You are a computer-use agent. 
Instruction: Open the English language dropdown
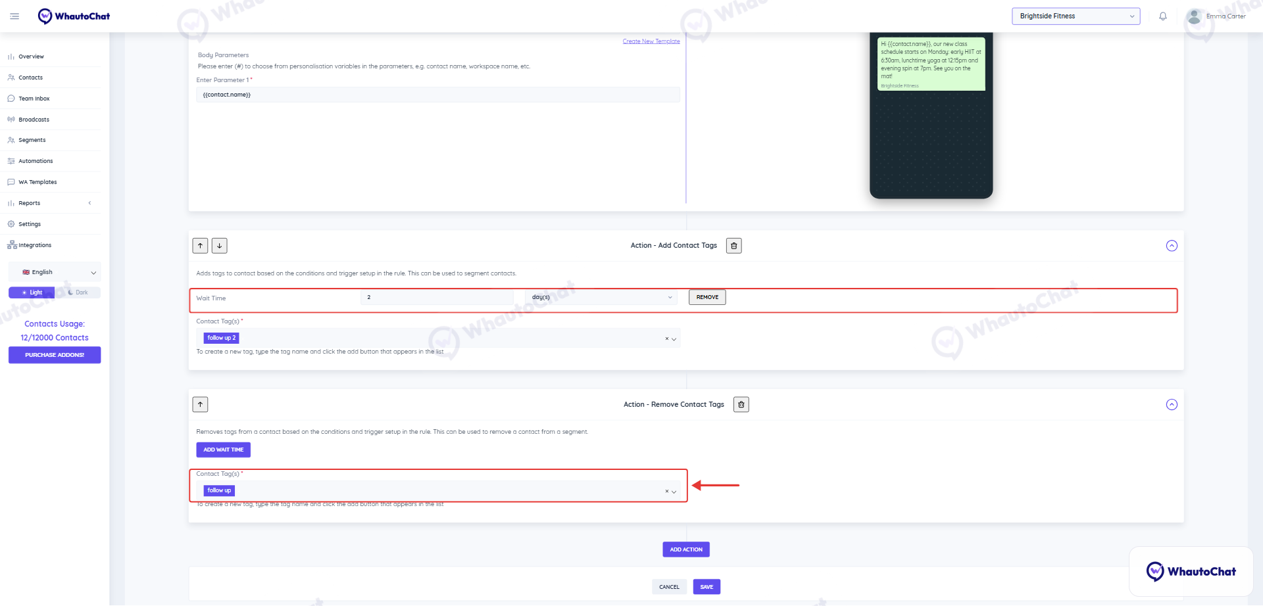55,272
